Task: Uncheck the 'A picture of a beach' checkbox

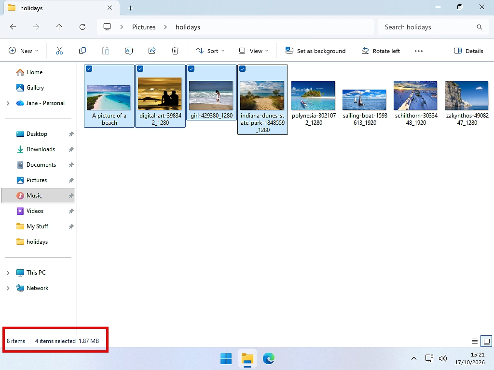Action: click(89, 68)
